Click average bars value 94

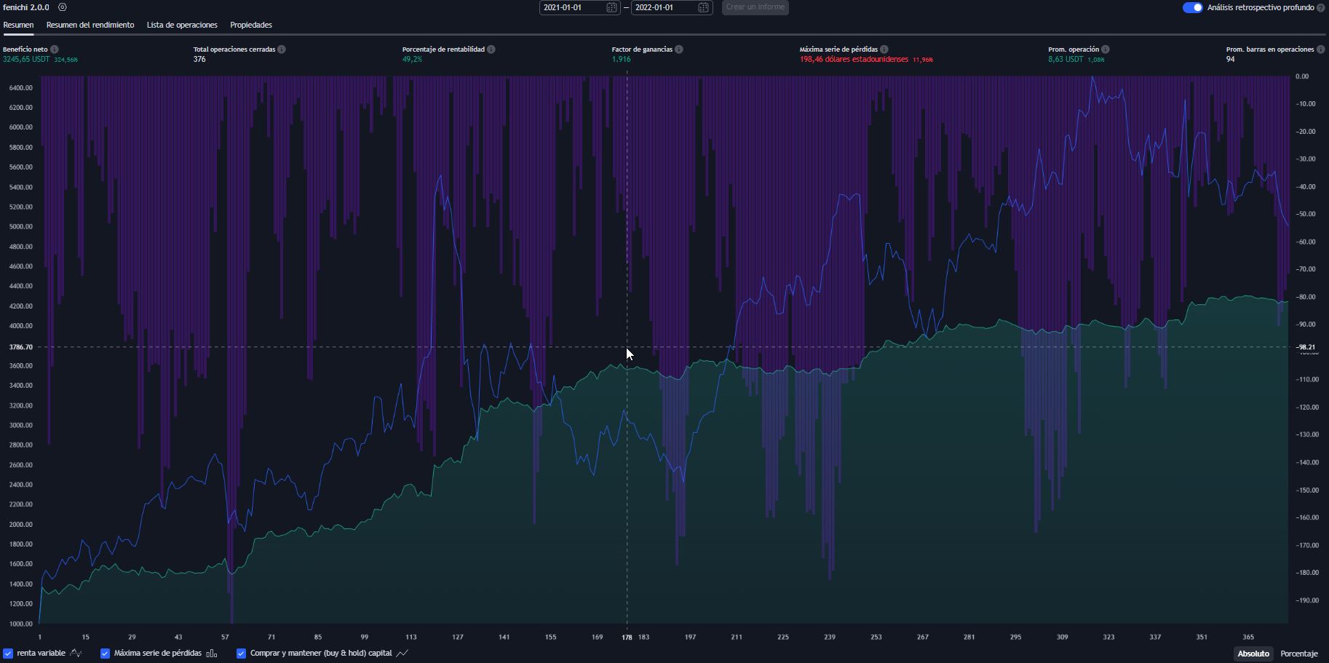click(1230, 60)
